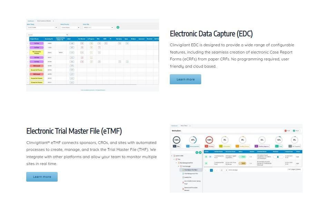Click the Screening No column header
Viewport: 323px width, 212px height.
pyautogui.click(x=49, y=39)
